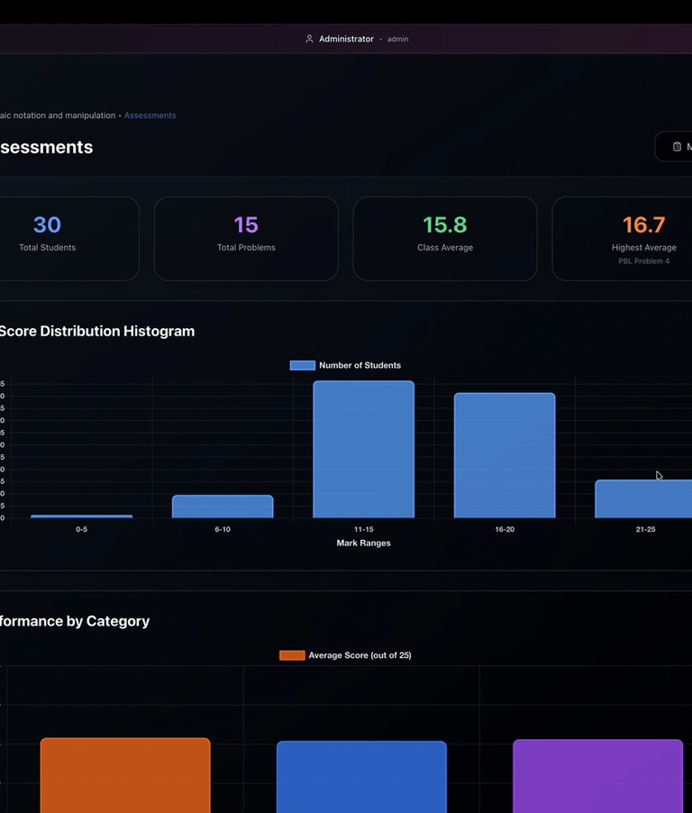
Task: Click the Score Distribution Histogram heading
Action: point(97,332)
